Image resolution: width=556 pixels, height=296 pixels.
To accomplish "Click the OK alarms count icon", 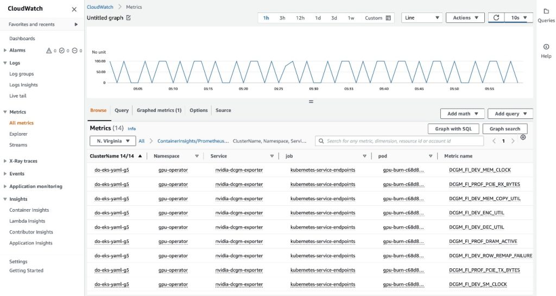I will [x=62, y=51].
